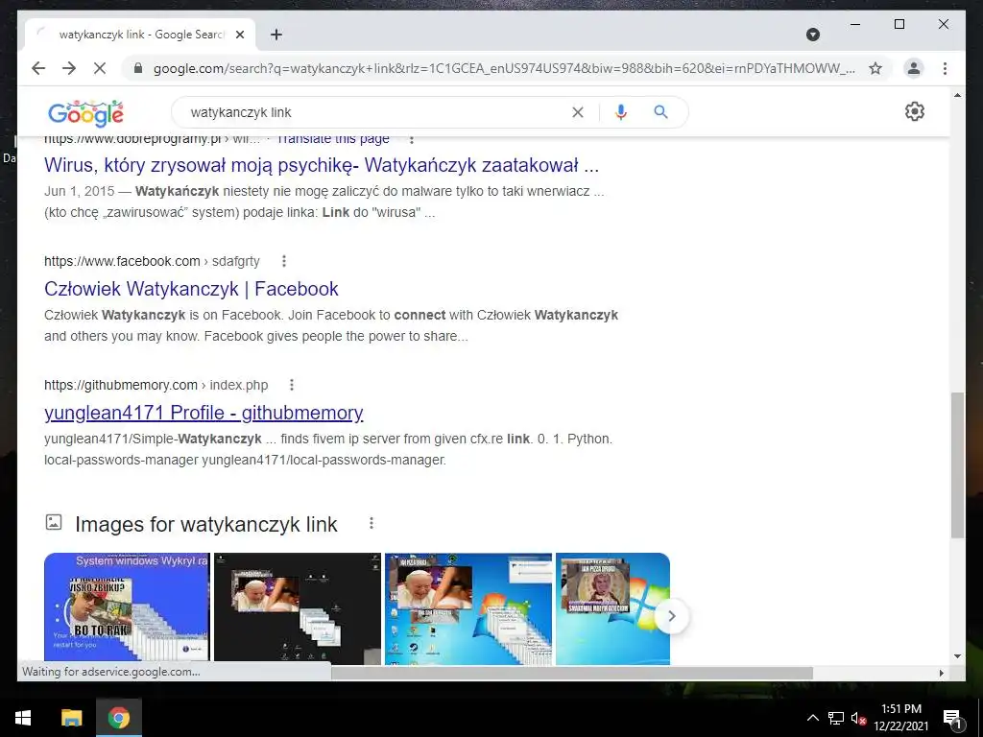Clear the search box text
Image resolution: width=983 pixels, height=737 pixels.
click(577, 112)
